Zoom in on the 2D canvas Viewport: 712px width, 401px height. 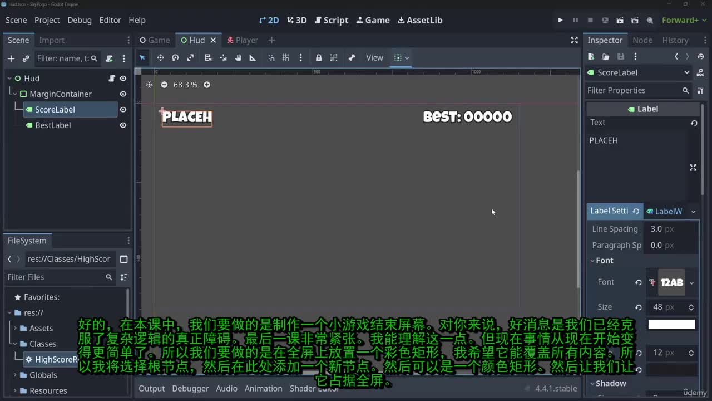(207, 85)
